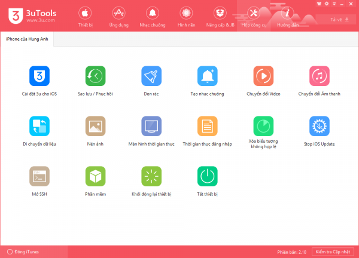The height and width of the screenshot is (258, 359).
Task: Open Di chuyển dữ liệu tool
Action: [39, 126]
